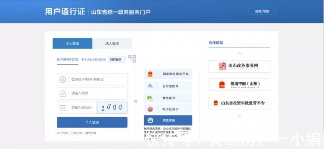Click the emblem icon of 信用中国（山东）

click(222, 85)
